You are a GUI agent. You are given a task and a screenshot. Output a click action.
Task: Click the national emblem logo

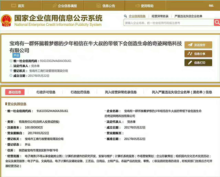pyautogui.click(x=6, y=20)
